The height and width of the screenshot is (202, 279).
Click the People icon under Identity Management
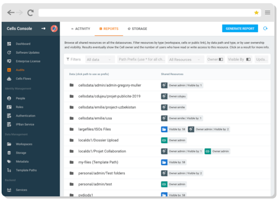pyautogui.click(x=9, y=99)
